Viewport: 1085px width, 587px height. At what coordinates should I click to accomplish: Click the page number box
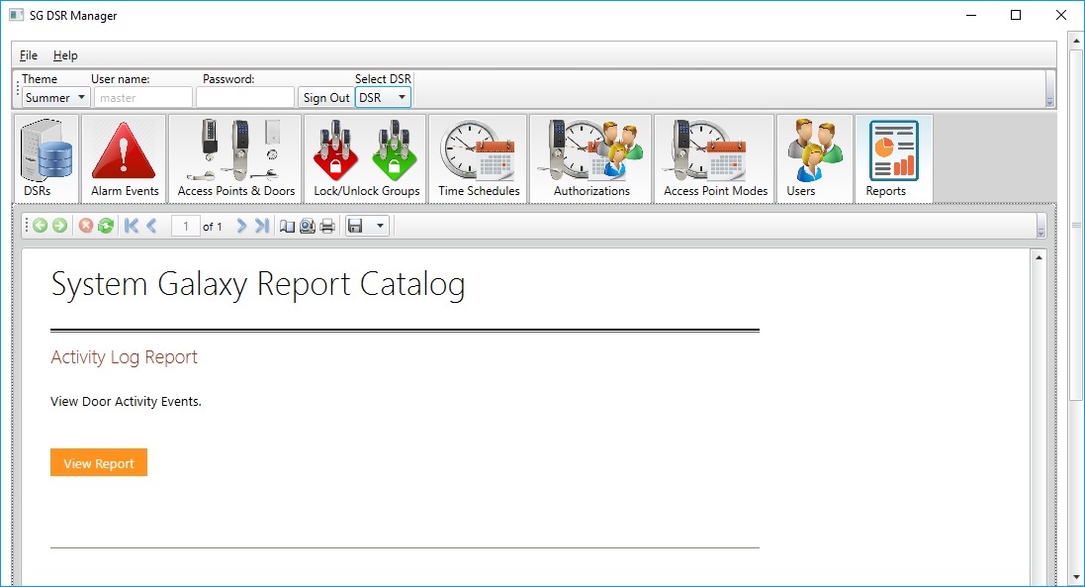click(185, 226)
